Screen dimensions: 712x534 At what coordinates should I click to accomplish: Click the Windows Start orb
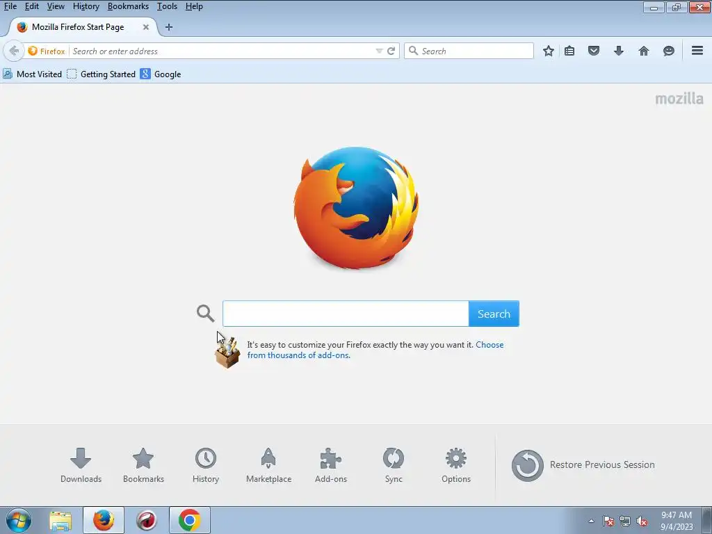pyautogui.click(x=19, y=520)
